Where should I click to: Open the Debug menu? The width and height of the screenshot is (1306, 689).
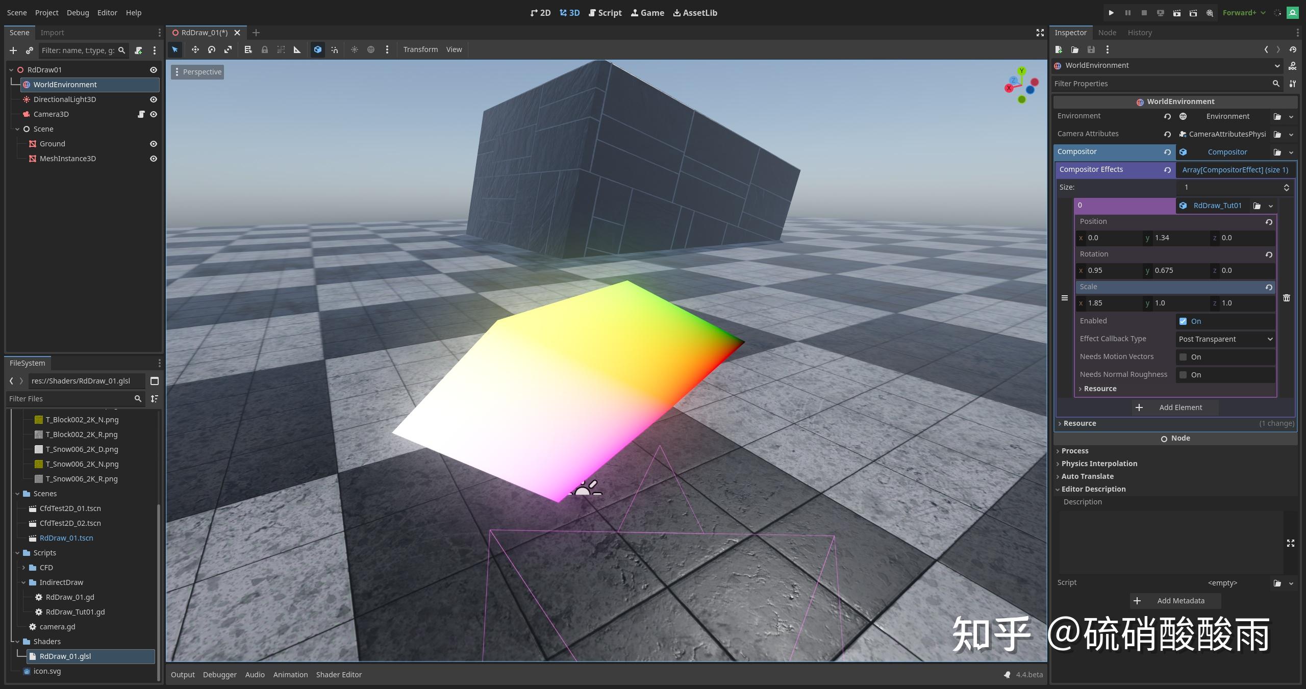78,12
